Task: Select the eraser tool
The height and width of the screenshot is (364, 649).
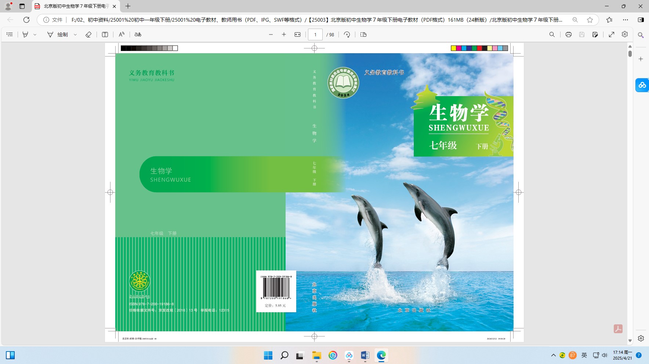Action: pyautogui.click(x=88, y=34)
